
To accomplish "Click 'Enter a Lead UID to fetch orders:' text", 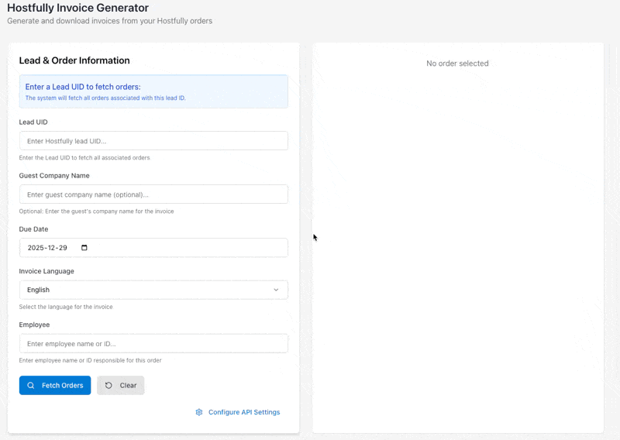I will click(83, 87).
